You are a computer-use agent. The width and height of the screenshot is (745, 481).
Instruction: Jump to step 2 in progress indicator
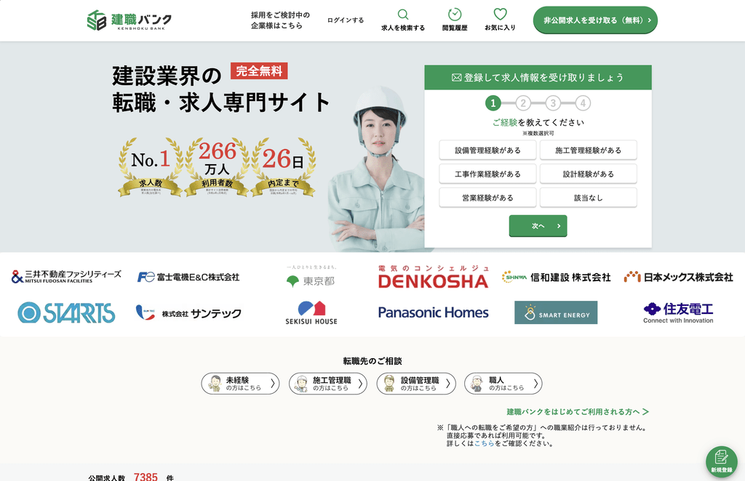(522, 103)
